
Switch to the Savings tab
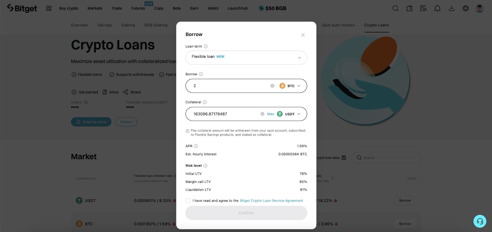coord(105,25)
